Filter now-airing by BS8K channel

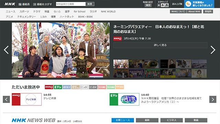pyautogui.click(x=93, y=87)
